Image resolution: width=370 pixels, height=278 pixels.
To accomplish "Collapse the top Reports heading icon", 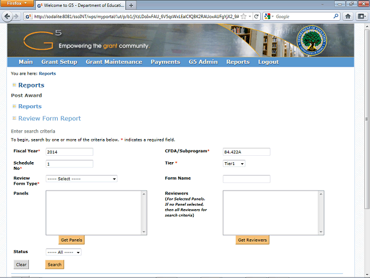I will coord(14,85).
